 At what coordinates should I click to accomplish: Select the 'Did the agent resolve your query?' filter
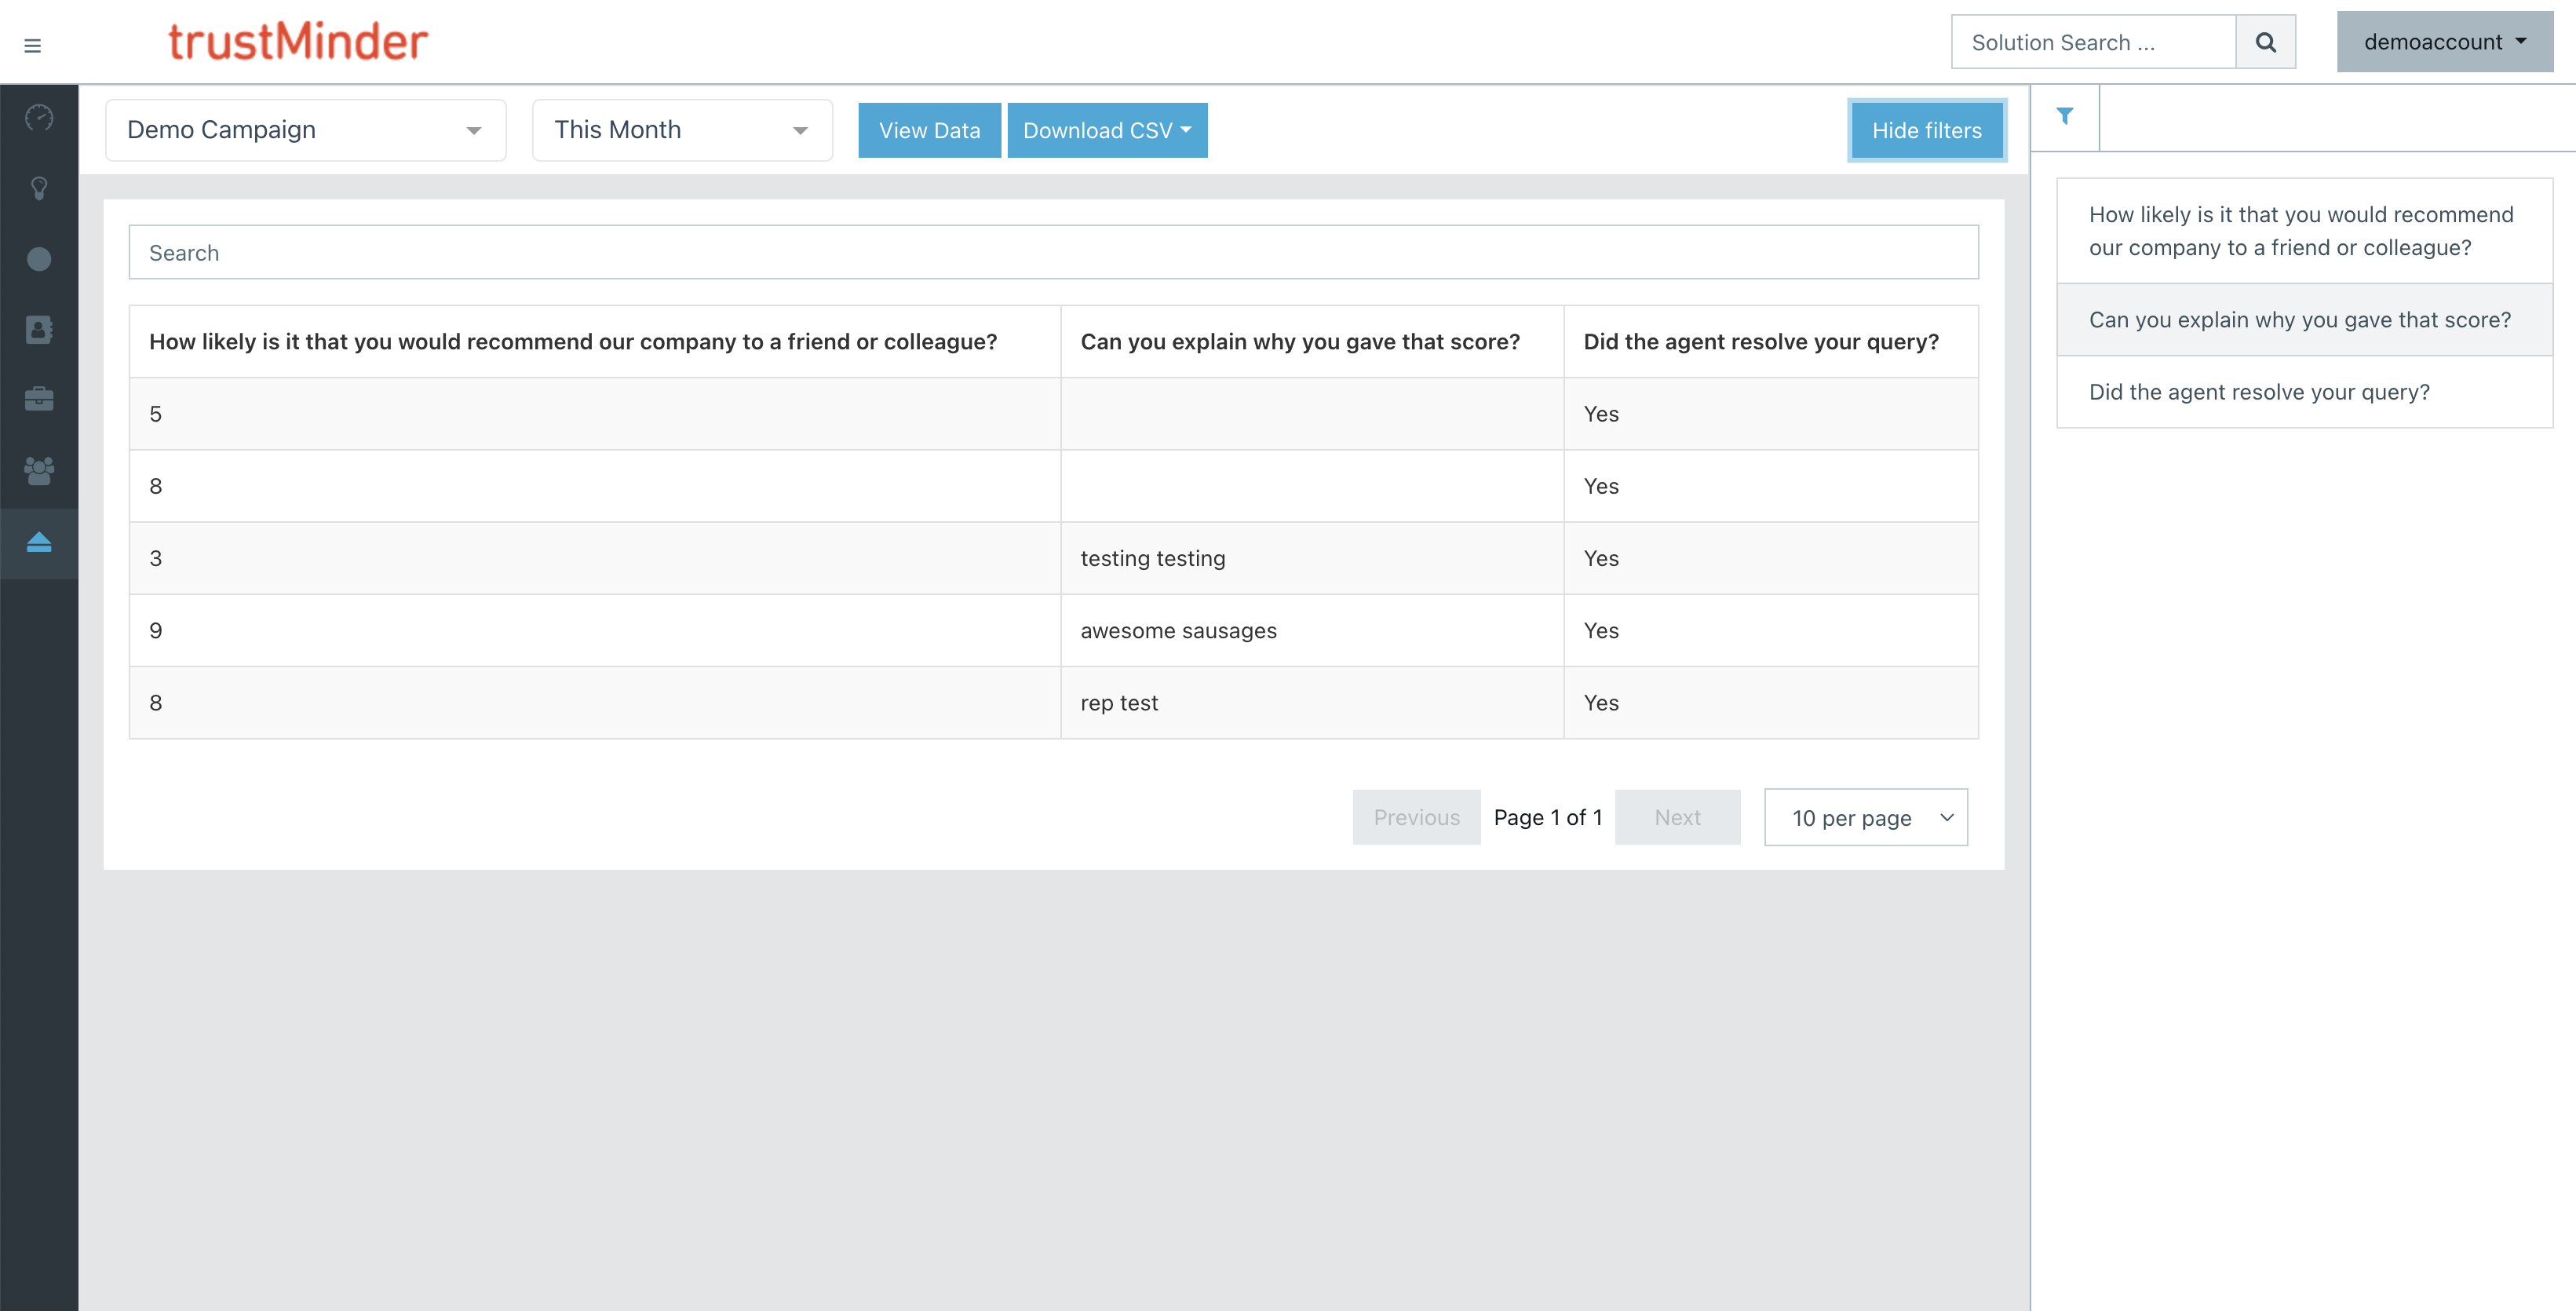[2259, 392]
